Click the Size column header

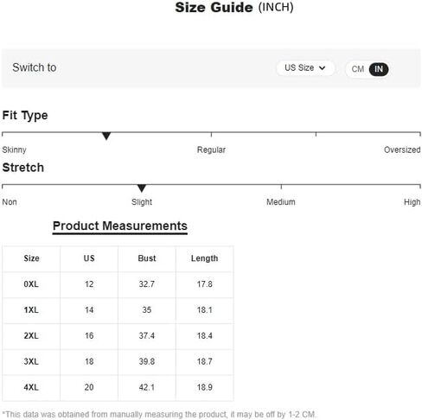pos(31,258)
